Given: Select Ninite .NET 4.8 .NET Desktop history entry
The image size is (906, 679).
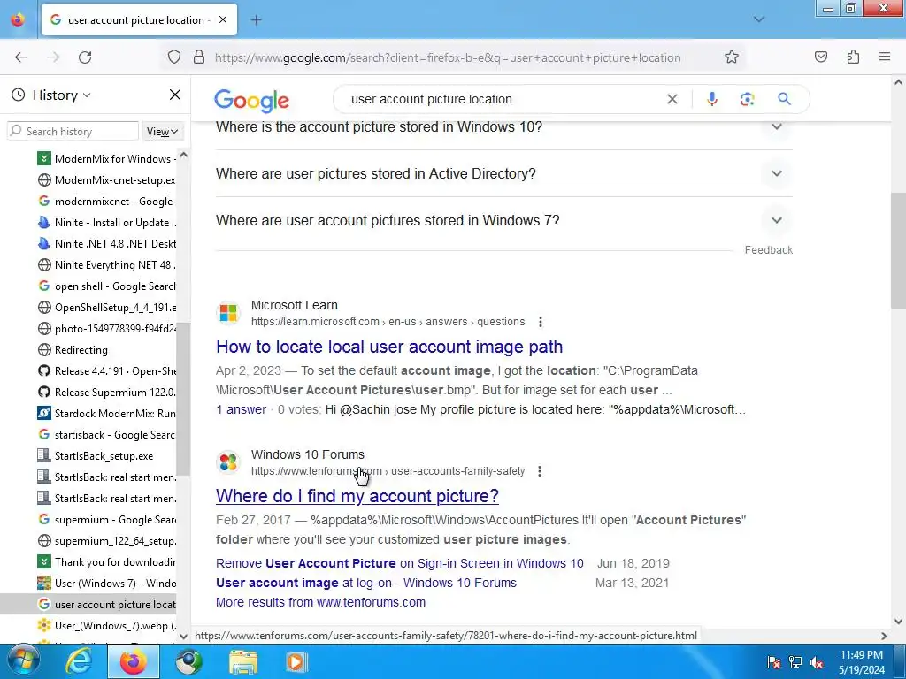Looking at the screenshot, I should (106, 244).
